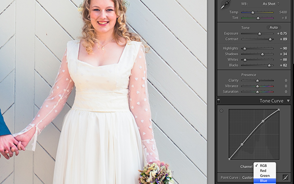This screenshot has width=294, height=184.
Task: Click the bride photo in the preview
Action: (x=103, y=92)
